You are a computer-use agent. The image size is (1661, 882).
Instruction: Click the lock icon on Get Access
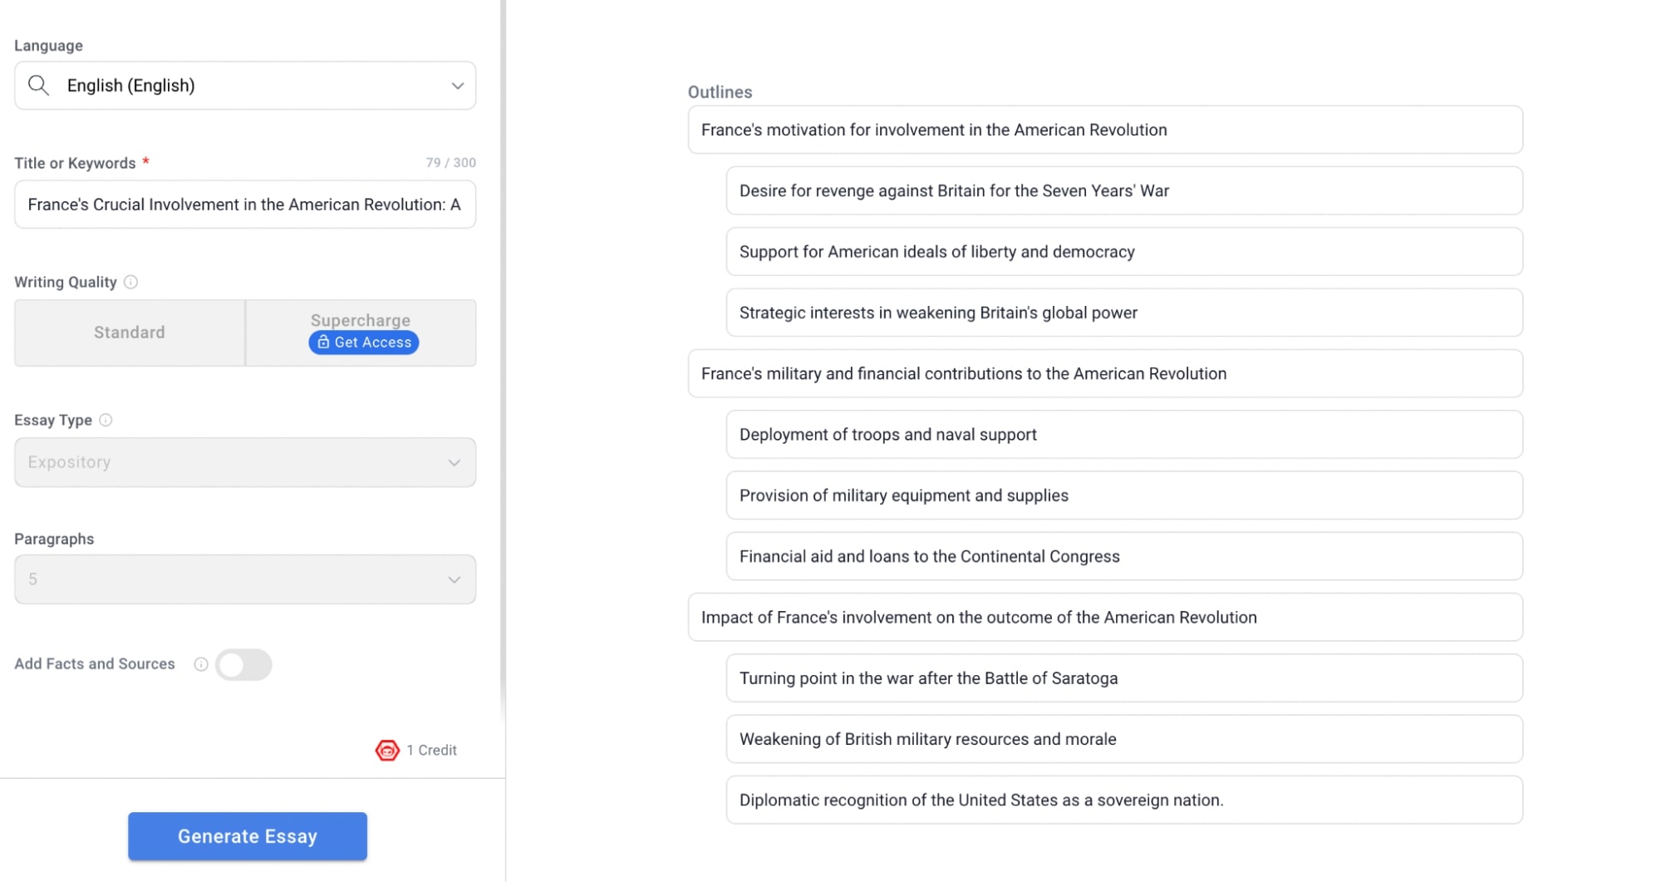pyautogui.click(x=323, y=342)
